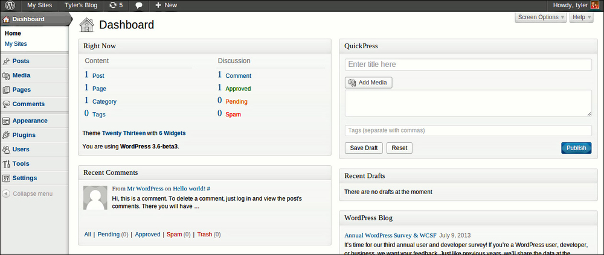
Task: Open the Plugins menu label
Action: point(24,135)
